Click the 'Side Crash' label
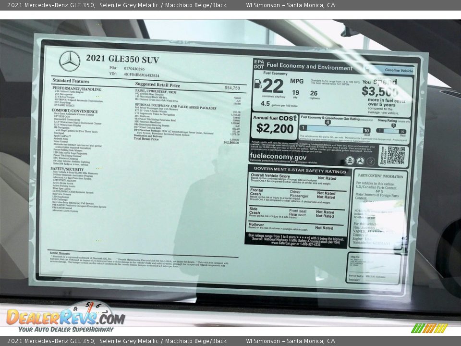Image resolution: width=461 pixels, height=346 pixels. click(x=255, y=210)
